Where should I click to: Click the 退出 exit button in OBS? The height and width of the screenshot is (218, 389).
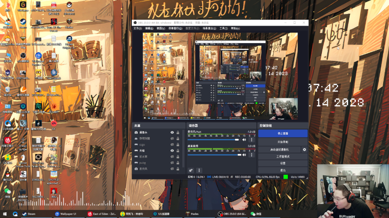pyautogui.click(x=283, y=171)
